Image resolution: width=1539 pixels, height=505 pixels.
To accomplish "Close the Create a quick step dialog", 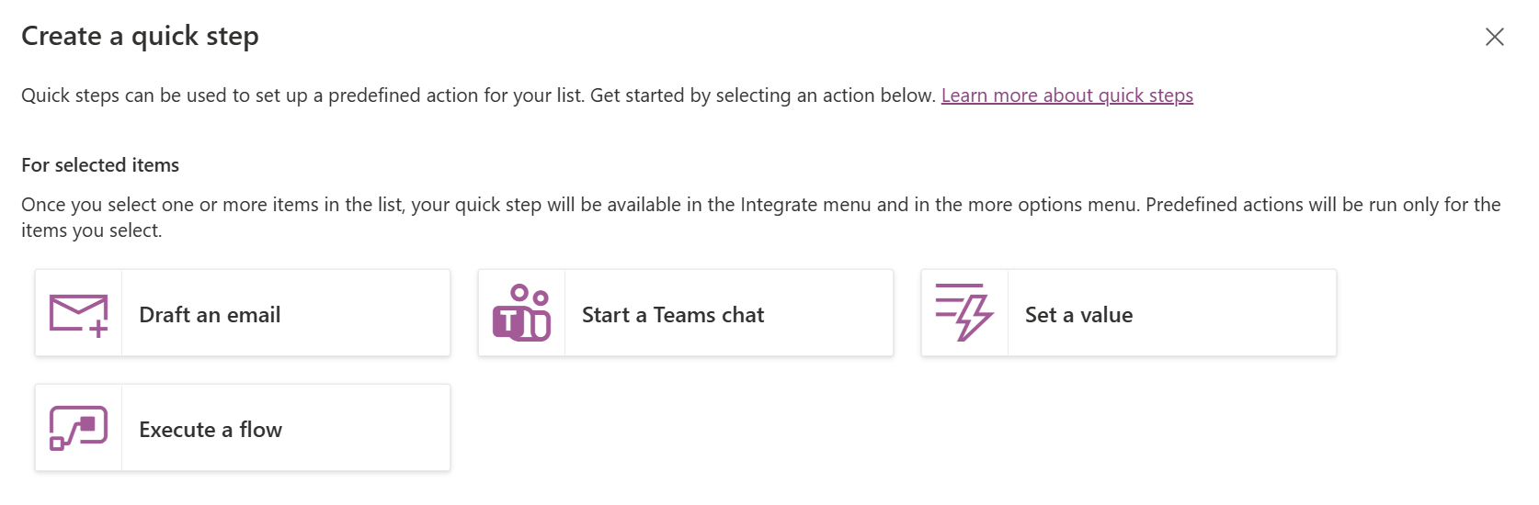I will (x=1494, y=37).
